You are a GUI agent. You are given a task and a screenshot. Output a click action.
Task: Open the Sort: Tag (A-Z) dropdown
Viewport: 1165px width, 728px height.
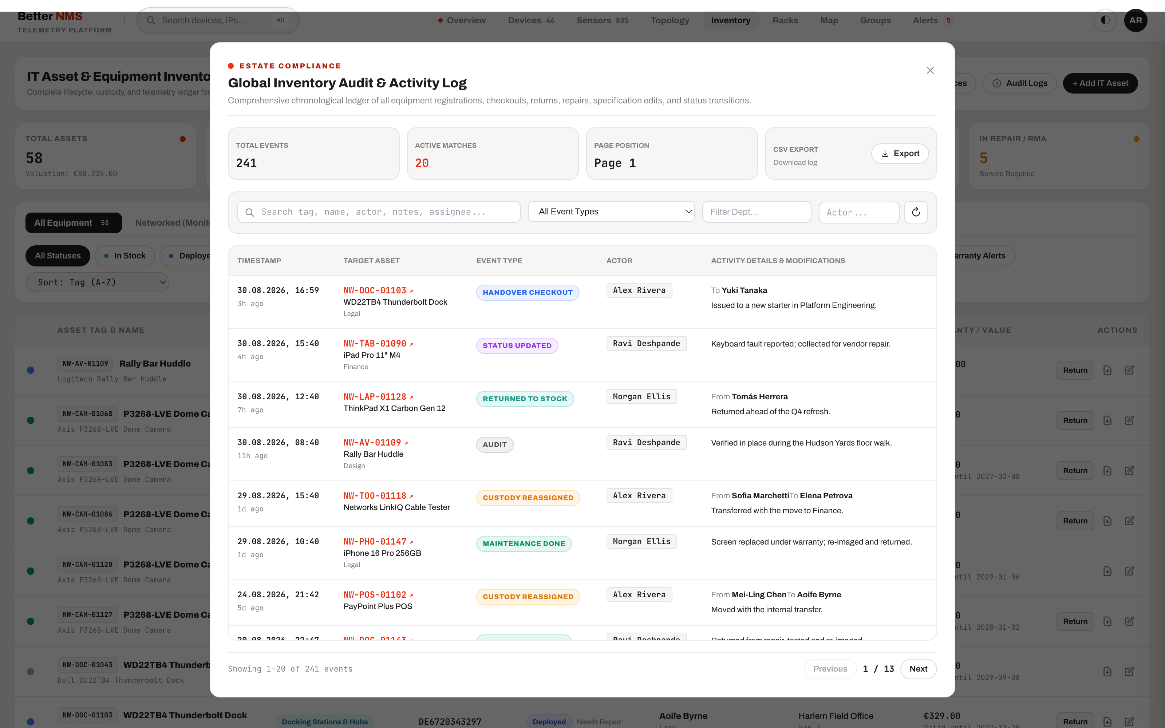pyautogui.click(x=97, y=282)
